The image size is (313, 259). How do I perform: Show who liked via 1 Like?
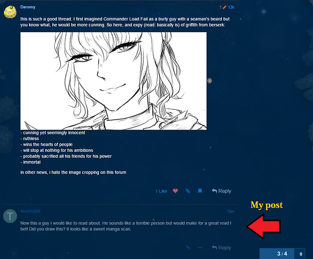161,191
